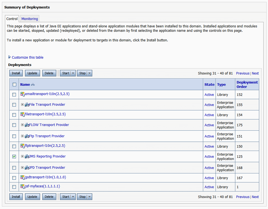Switch to the Monitoring tab
The image size is (268, 209).
[x=30, y=19]
